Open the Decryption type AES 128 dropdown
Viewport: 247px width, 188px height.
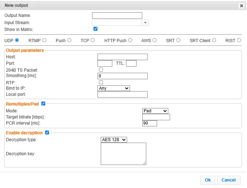(114, 139)
